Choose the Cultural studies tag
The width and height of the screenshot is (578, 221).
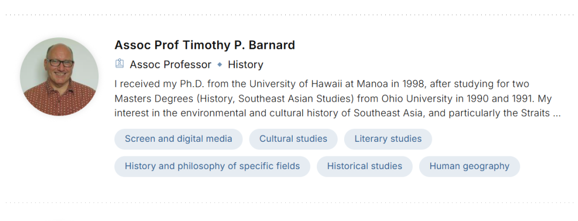(x=293, y=139)
